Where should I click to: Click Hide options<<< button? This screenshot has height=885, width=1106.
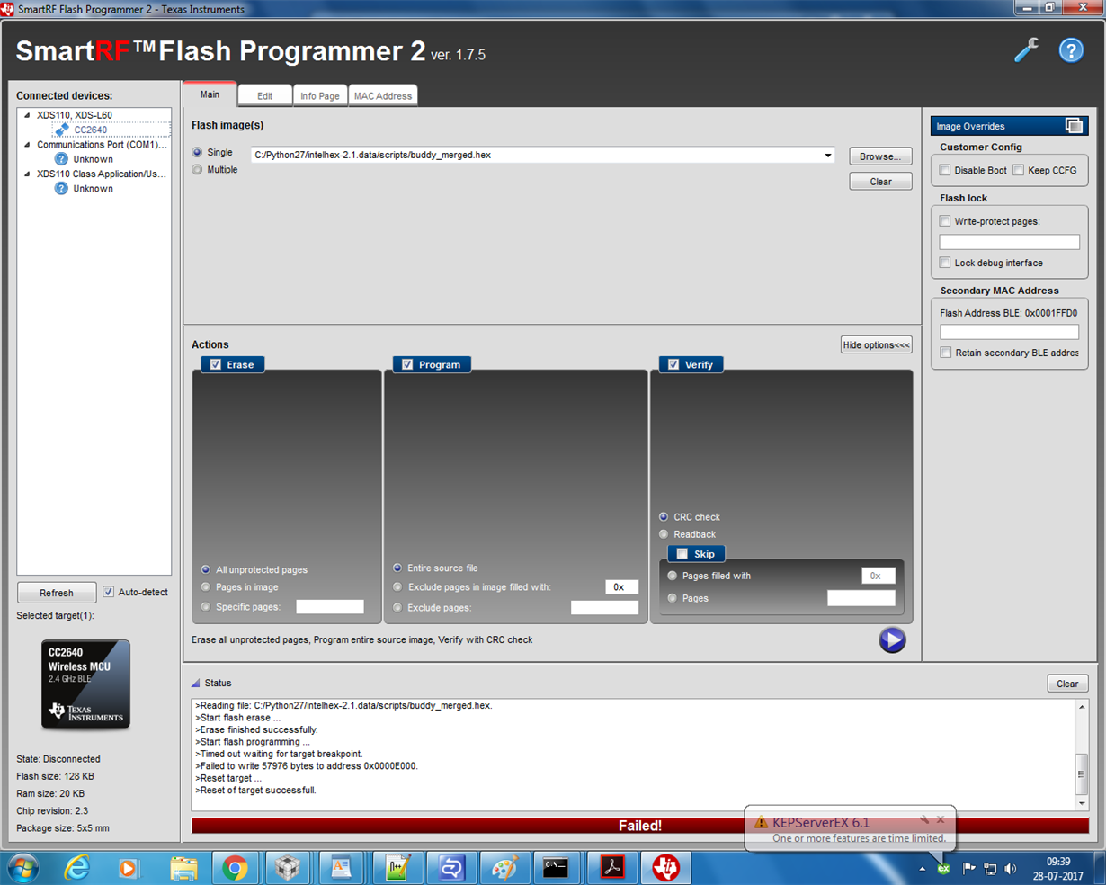point(877,345)
